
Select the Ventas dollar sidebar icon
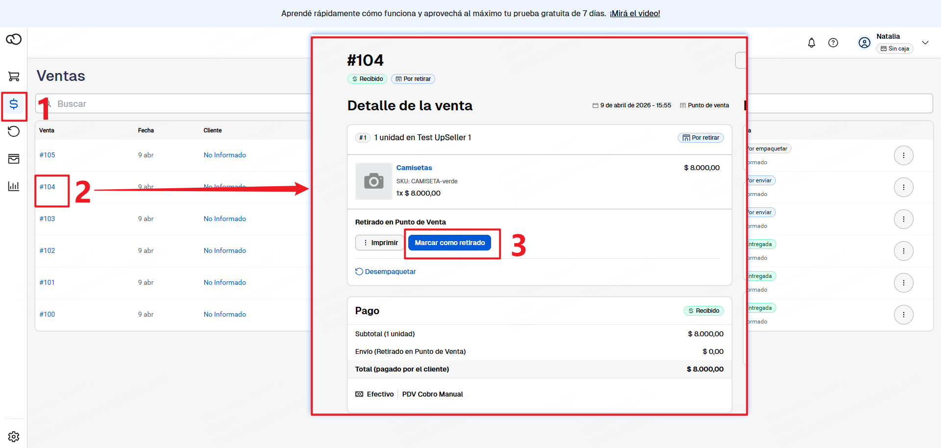pos(14,104)
